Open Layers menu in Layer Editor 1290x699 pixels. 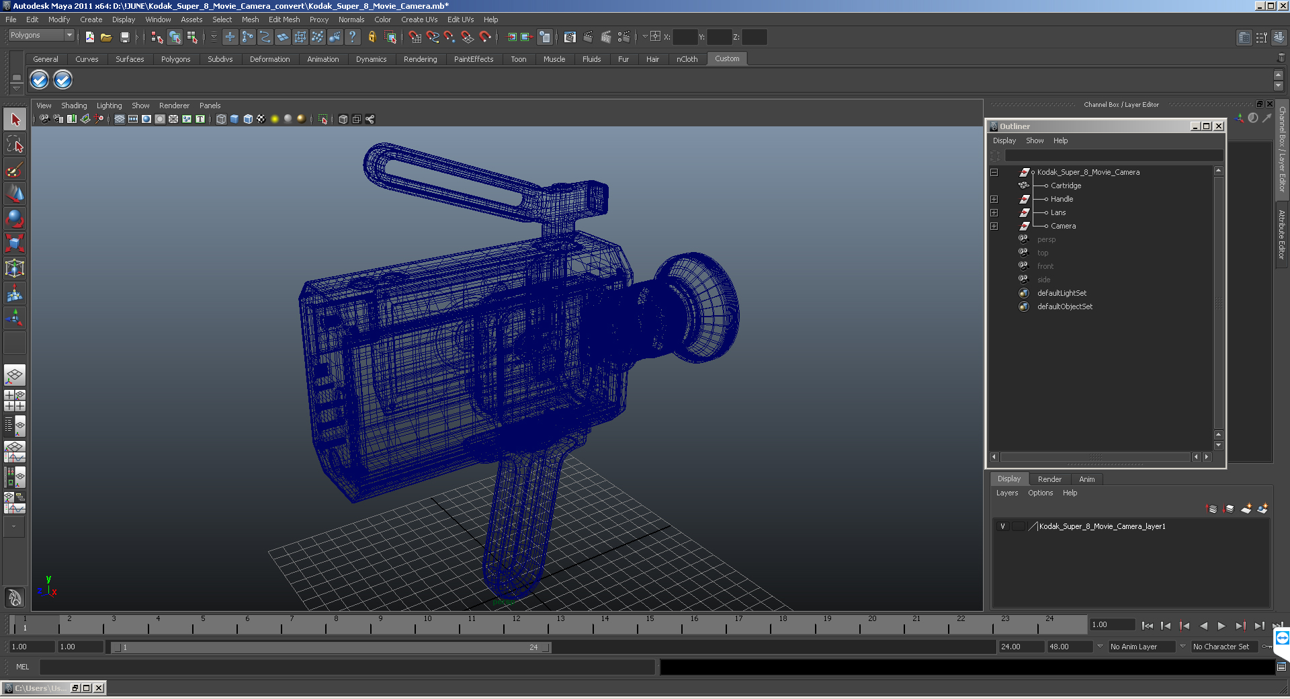coord(1006,493)
